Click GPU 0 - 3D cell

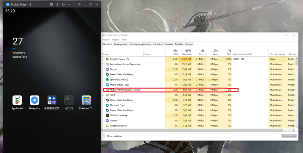(x=251, y=59)
